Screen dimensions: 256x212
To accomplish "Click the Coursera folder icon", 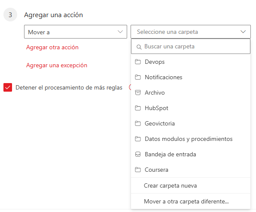I will pyautogui.click(x=138, y=170).
